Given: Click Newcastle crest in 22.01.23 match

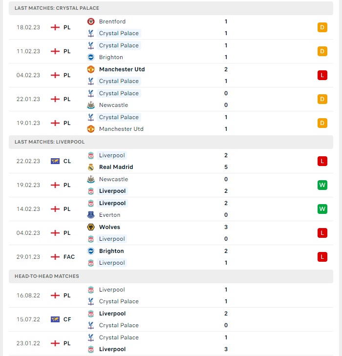Looking at the screenshot, I should pyautogui.click(x=91, y=105).
